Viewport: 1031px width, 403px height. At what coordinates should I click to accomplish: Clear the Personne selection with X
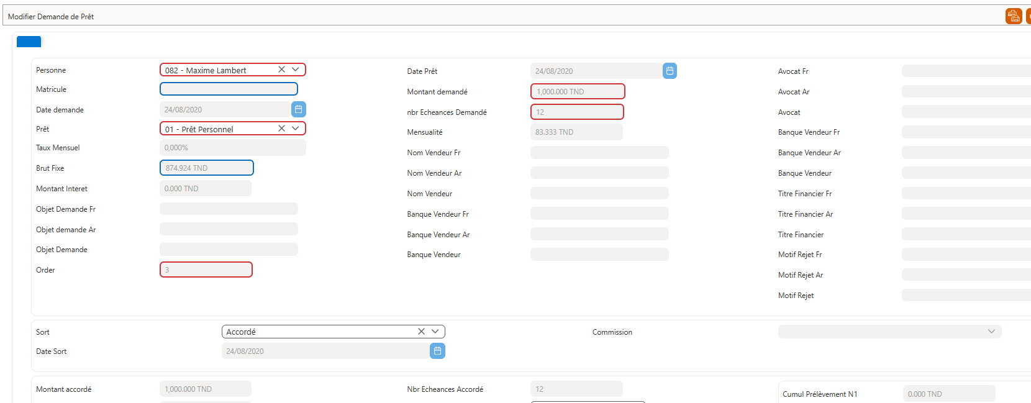coord(281,70)
